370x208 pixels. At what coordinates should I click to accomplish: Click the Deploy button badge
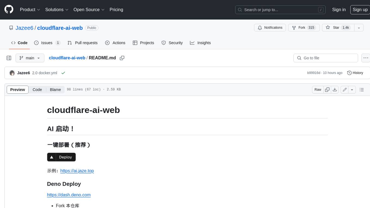tap(61, 157)
